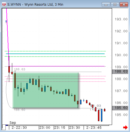The height and width of the screenshot is (132, 130).
Task: Click the 188.63 price marker on scale
Action: pyautogui.click(x=120, y=72)
